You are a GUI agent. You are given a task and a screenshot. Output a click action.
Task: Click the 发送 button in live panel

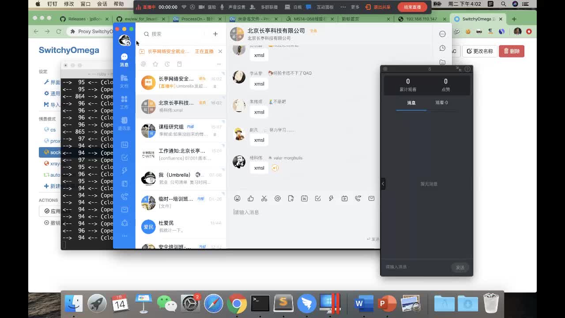460,267
